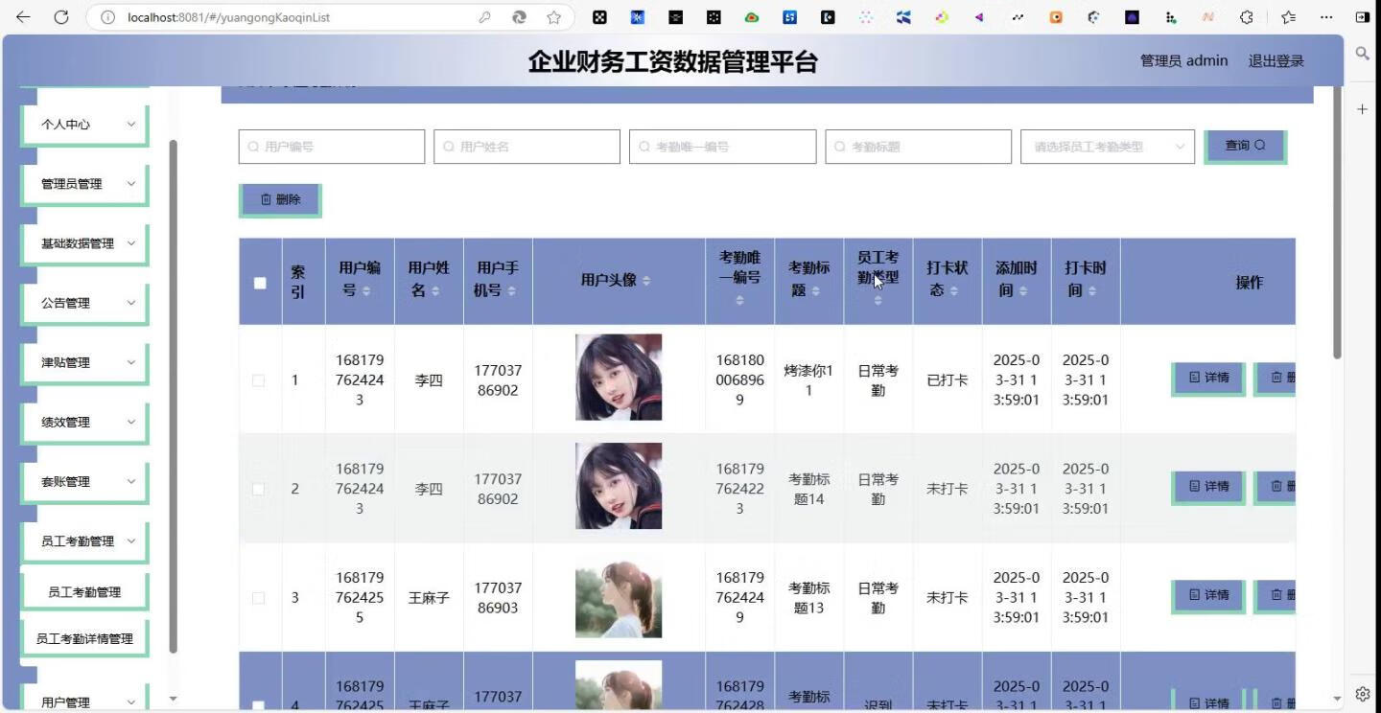This screenshot has width=1381, height=713.
Task: Click the 查询 search button
Action: click(x=1244, y=146)
